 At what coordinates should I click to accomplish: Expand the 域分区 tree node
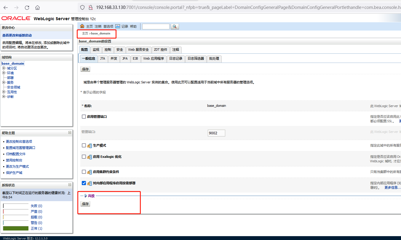tap(4, 68)
